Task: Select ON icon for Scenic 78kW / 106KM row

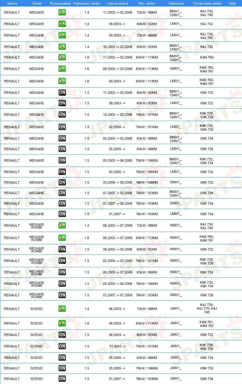Action: click(x=62, y=368)
